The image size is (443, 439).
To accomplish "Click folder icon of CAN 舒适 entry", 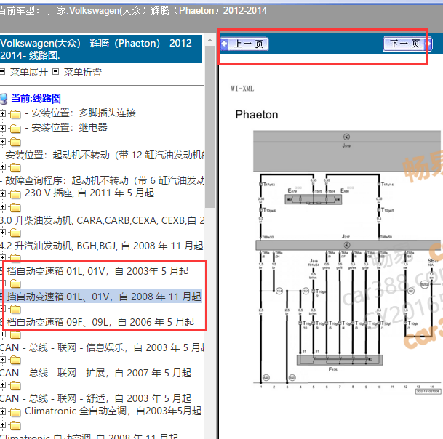I will pos(15,385).
